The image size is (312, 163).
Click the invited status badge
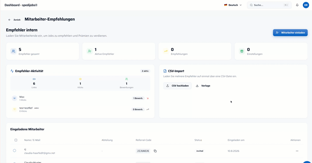[200, 151]
